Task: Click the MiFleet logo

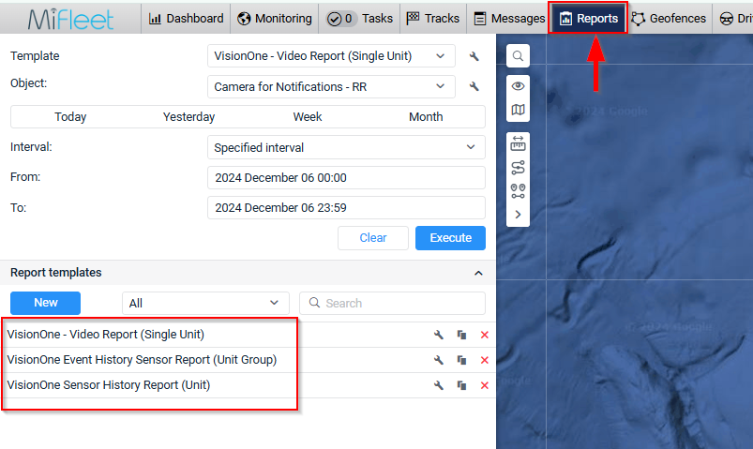Action: tap(70, 19)
